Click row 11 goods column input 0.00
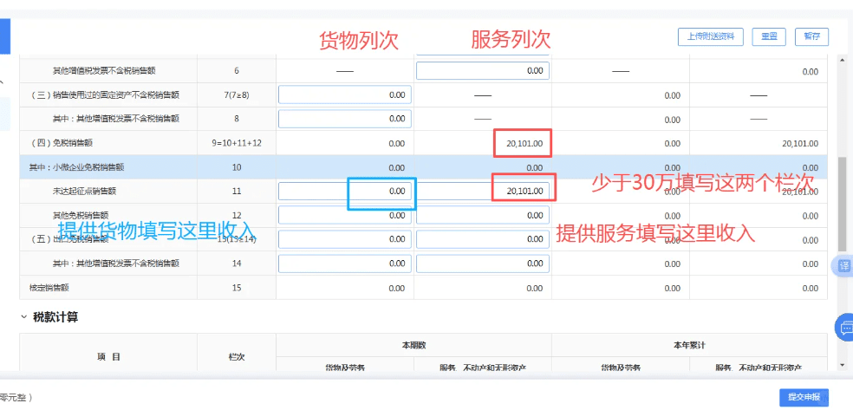 (x=345, y=192)
